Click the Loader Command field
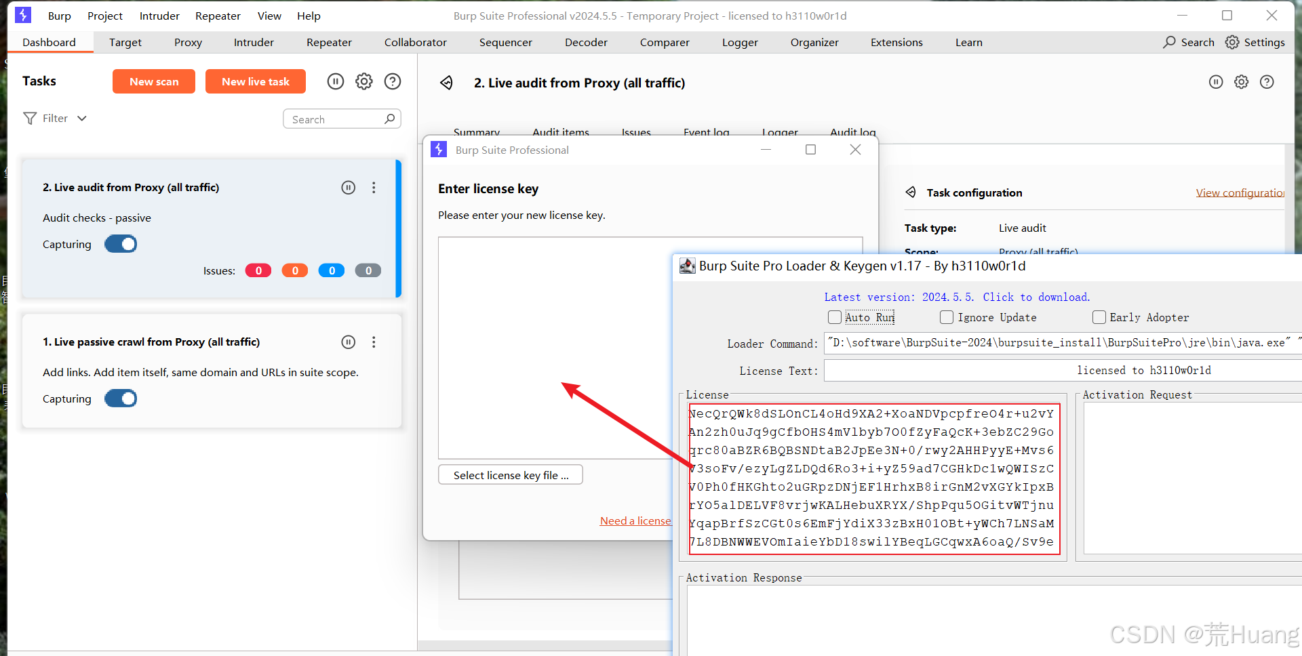Screen dimensions: 1302x656 (x=1063, y=343)
